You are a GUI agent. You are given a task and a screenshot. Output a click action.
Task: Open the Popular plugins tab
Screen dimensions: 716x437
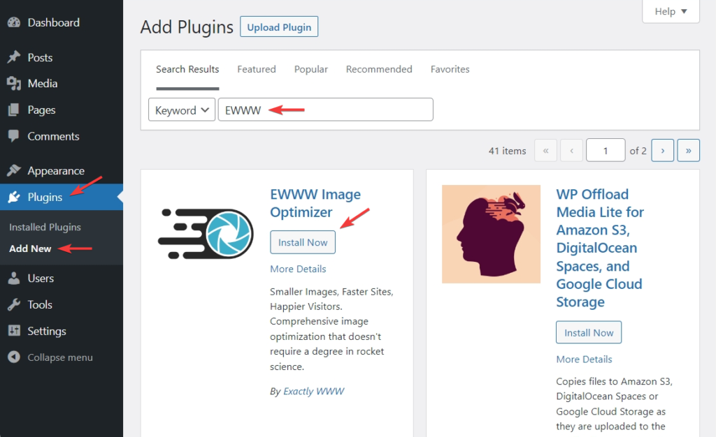pyautogui.click(x=311, y=69)
